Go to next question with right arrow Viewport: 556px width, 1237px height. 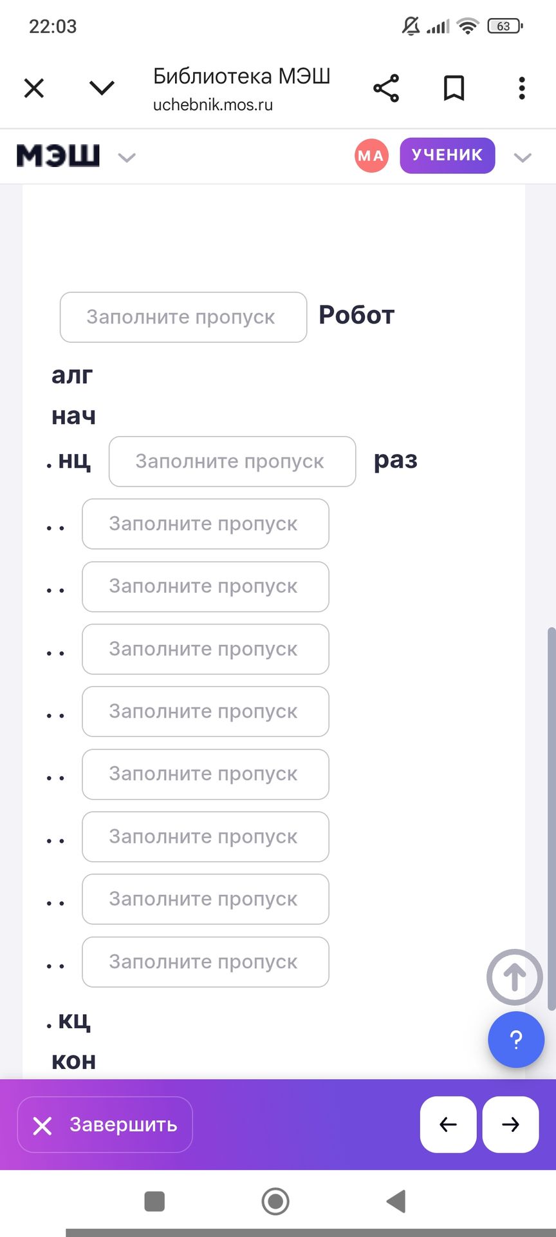coord(510,1124)
